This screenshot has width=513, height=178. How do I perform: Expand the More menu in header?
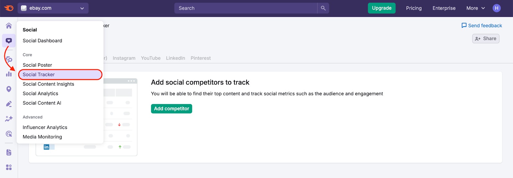[x=475, y=8]
